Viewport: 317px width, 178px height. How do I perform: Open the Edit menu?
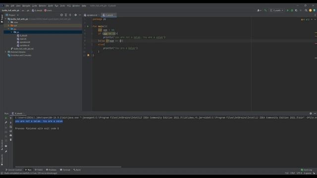(12, 6)
